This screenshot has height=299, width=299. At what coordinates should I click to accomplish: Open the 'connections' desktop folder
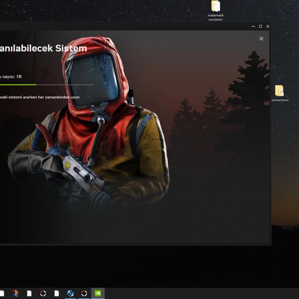click(x=280, y=93)
